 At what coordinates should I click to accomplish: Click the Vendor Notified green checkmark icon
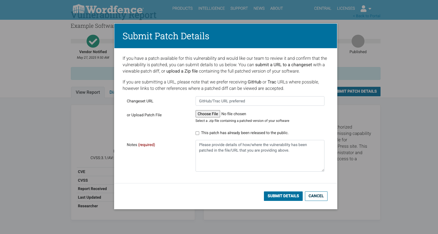[x=93, y=41]
